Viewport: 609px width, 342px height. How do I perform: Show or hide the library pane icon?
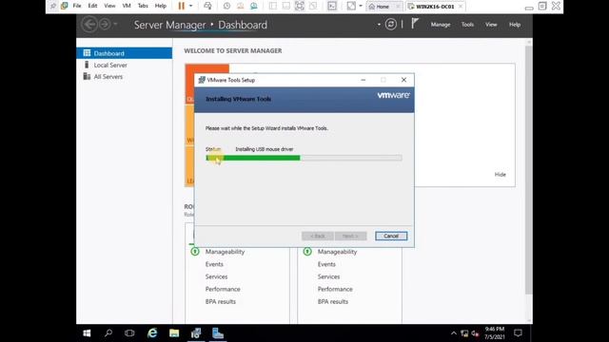[273, 6]
